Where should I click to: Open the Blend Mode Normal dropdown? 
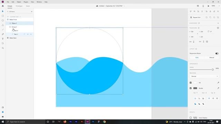point(204,76)
